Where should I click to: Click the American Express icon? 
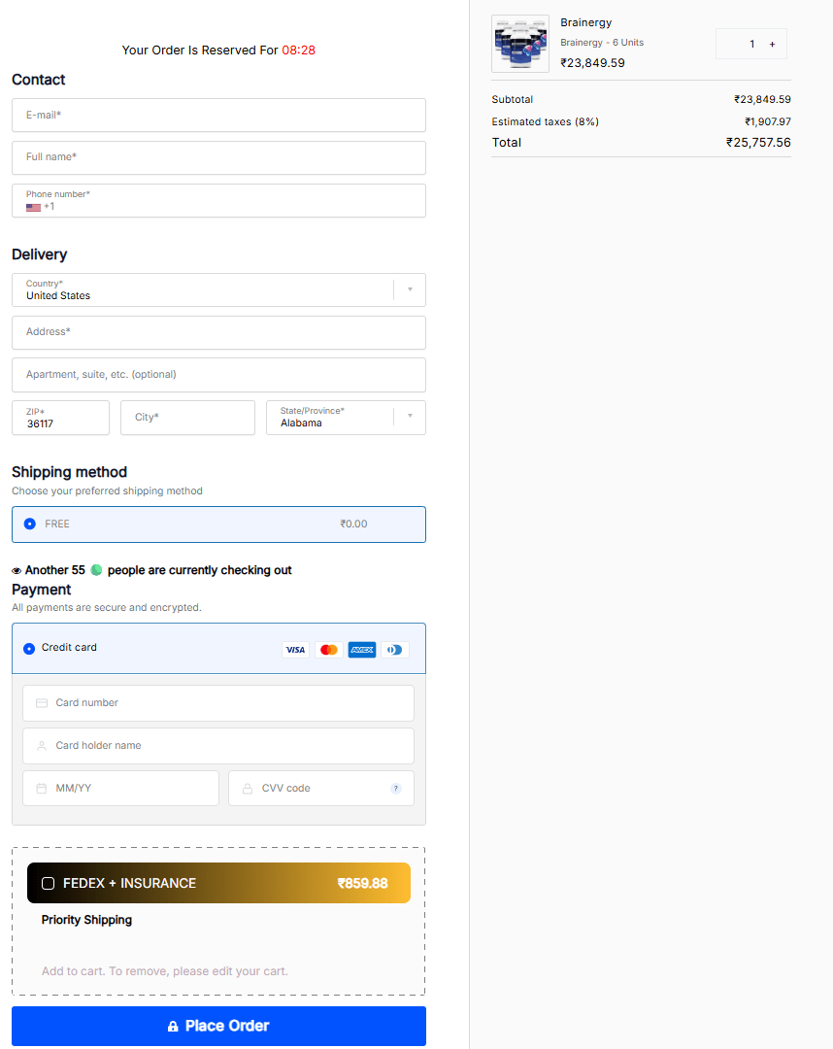(361, 649)
